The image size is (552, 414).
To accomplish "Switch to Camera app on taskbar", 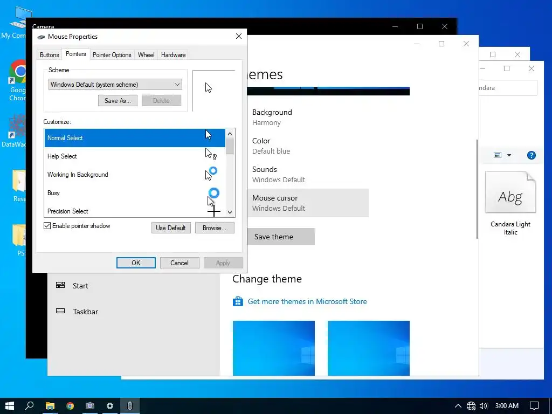I will coord(90,406).
